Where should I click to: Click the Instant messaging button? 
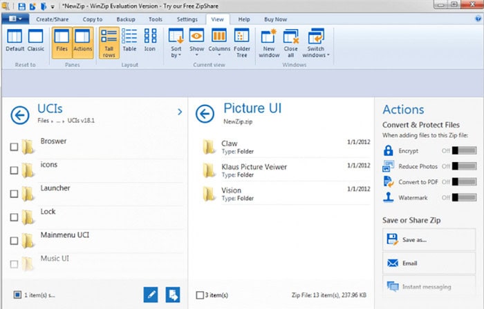coord(429,286)
